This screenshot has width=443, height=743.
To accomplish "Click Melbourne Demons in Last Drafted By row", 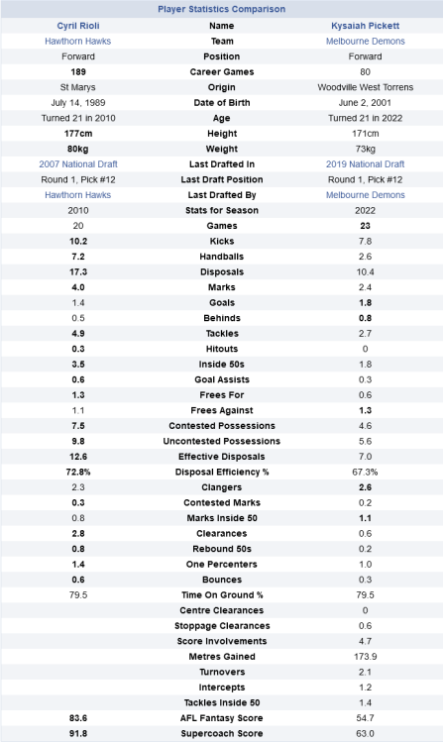I will [366, 195].
